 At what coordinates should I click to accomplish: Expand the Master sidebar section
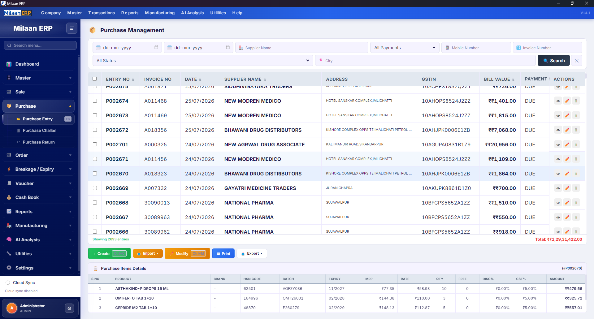coord(39,78)
